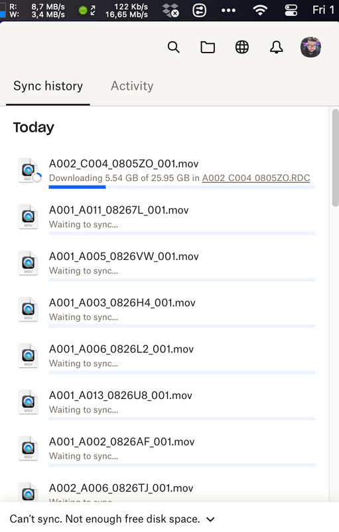The width and height of the screenshot is (339, 532).
Task: Click the download progress bar for A002_C004_0805ZO_001.mov
Action: 182,187
